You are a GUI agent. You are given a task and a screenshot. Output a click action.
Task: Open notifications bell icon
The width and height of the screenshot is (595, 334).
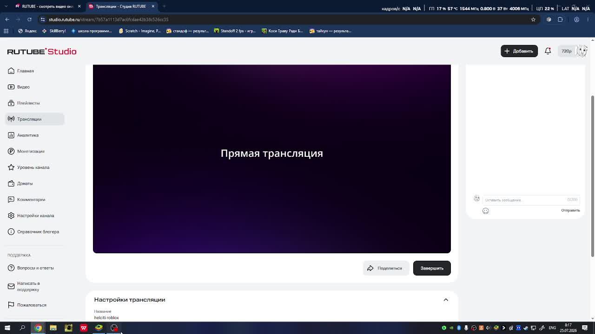point(548,51)
